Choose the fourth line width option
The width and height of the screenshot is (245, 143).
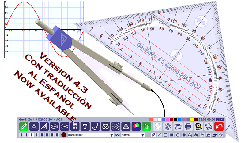click(37, 135)
